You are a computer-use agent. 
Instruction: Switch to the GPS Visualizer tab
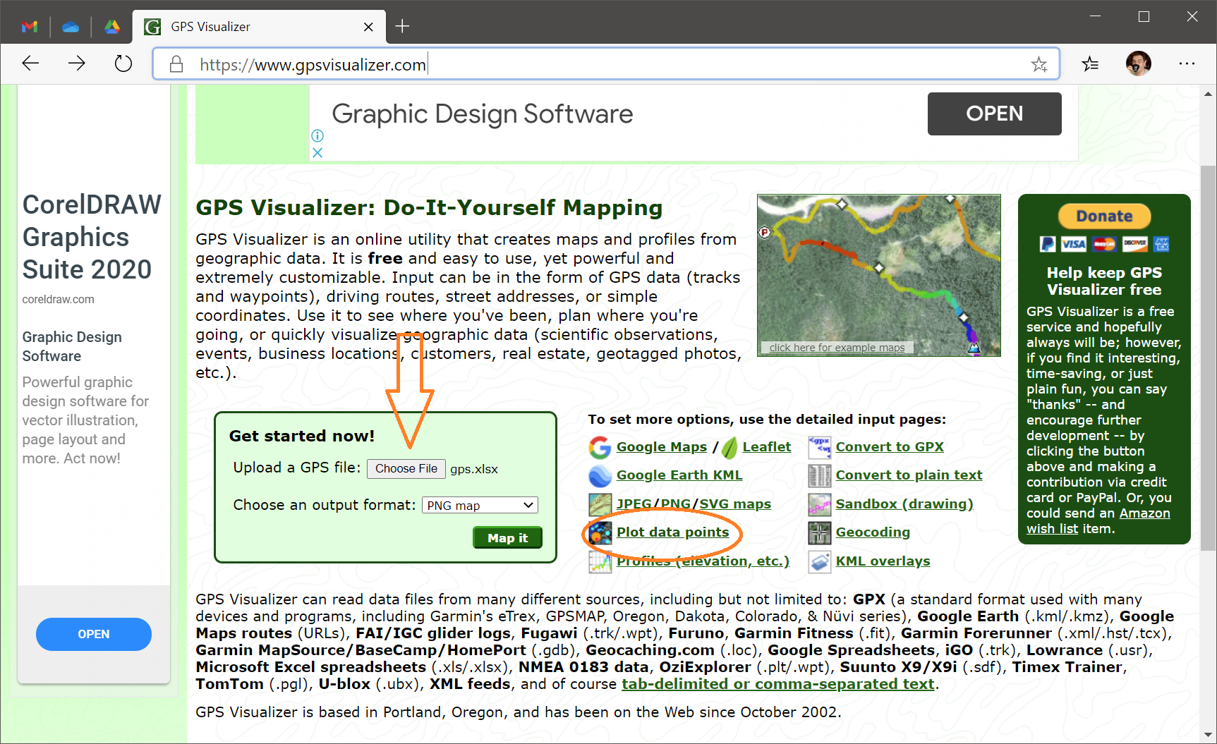click(260, 27)
